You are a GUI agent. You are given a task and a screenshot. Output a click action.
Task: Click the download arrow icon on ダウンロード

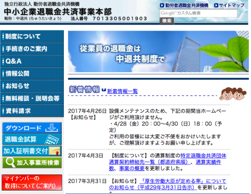coord(52,128)
